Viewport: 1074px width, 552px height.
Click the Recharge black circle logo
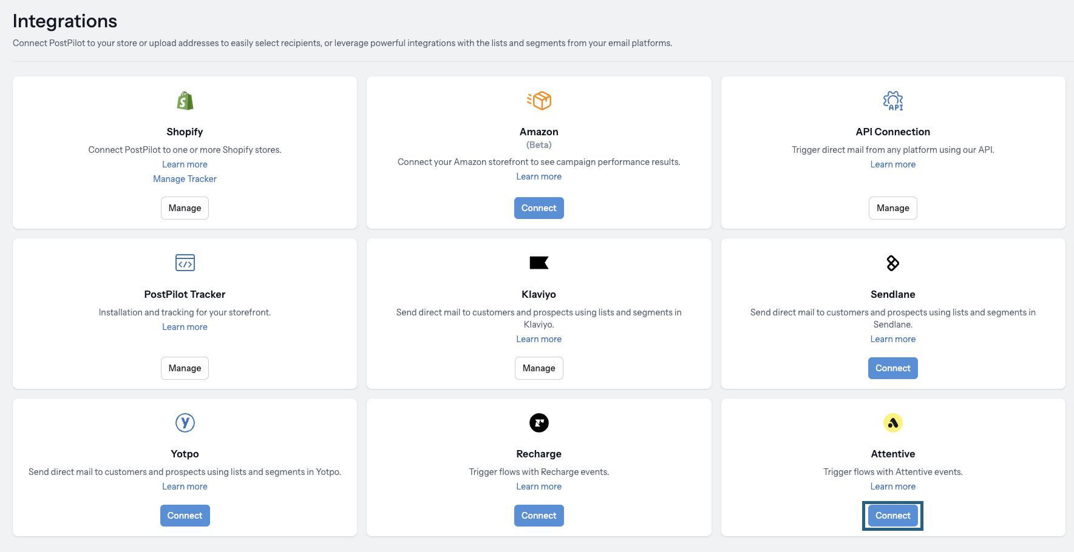pyautogui.click(x=539, y=423)
